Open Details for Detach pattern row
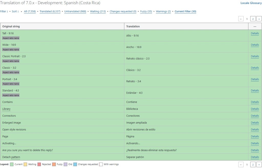This screenshot has width=262, height=168. (255, 157)
